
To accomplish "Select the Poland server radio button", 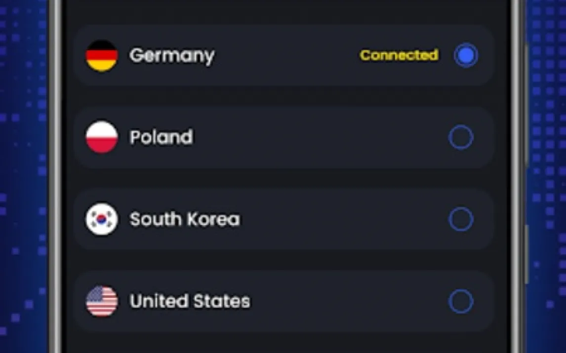I will point(461,138).
